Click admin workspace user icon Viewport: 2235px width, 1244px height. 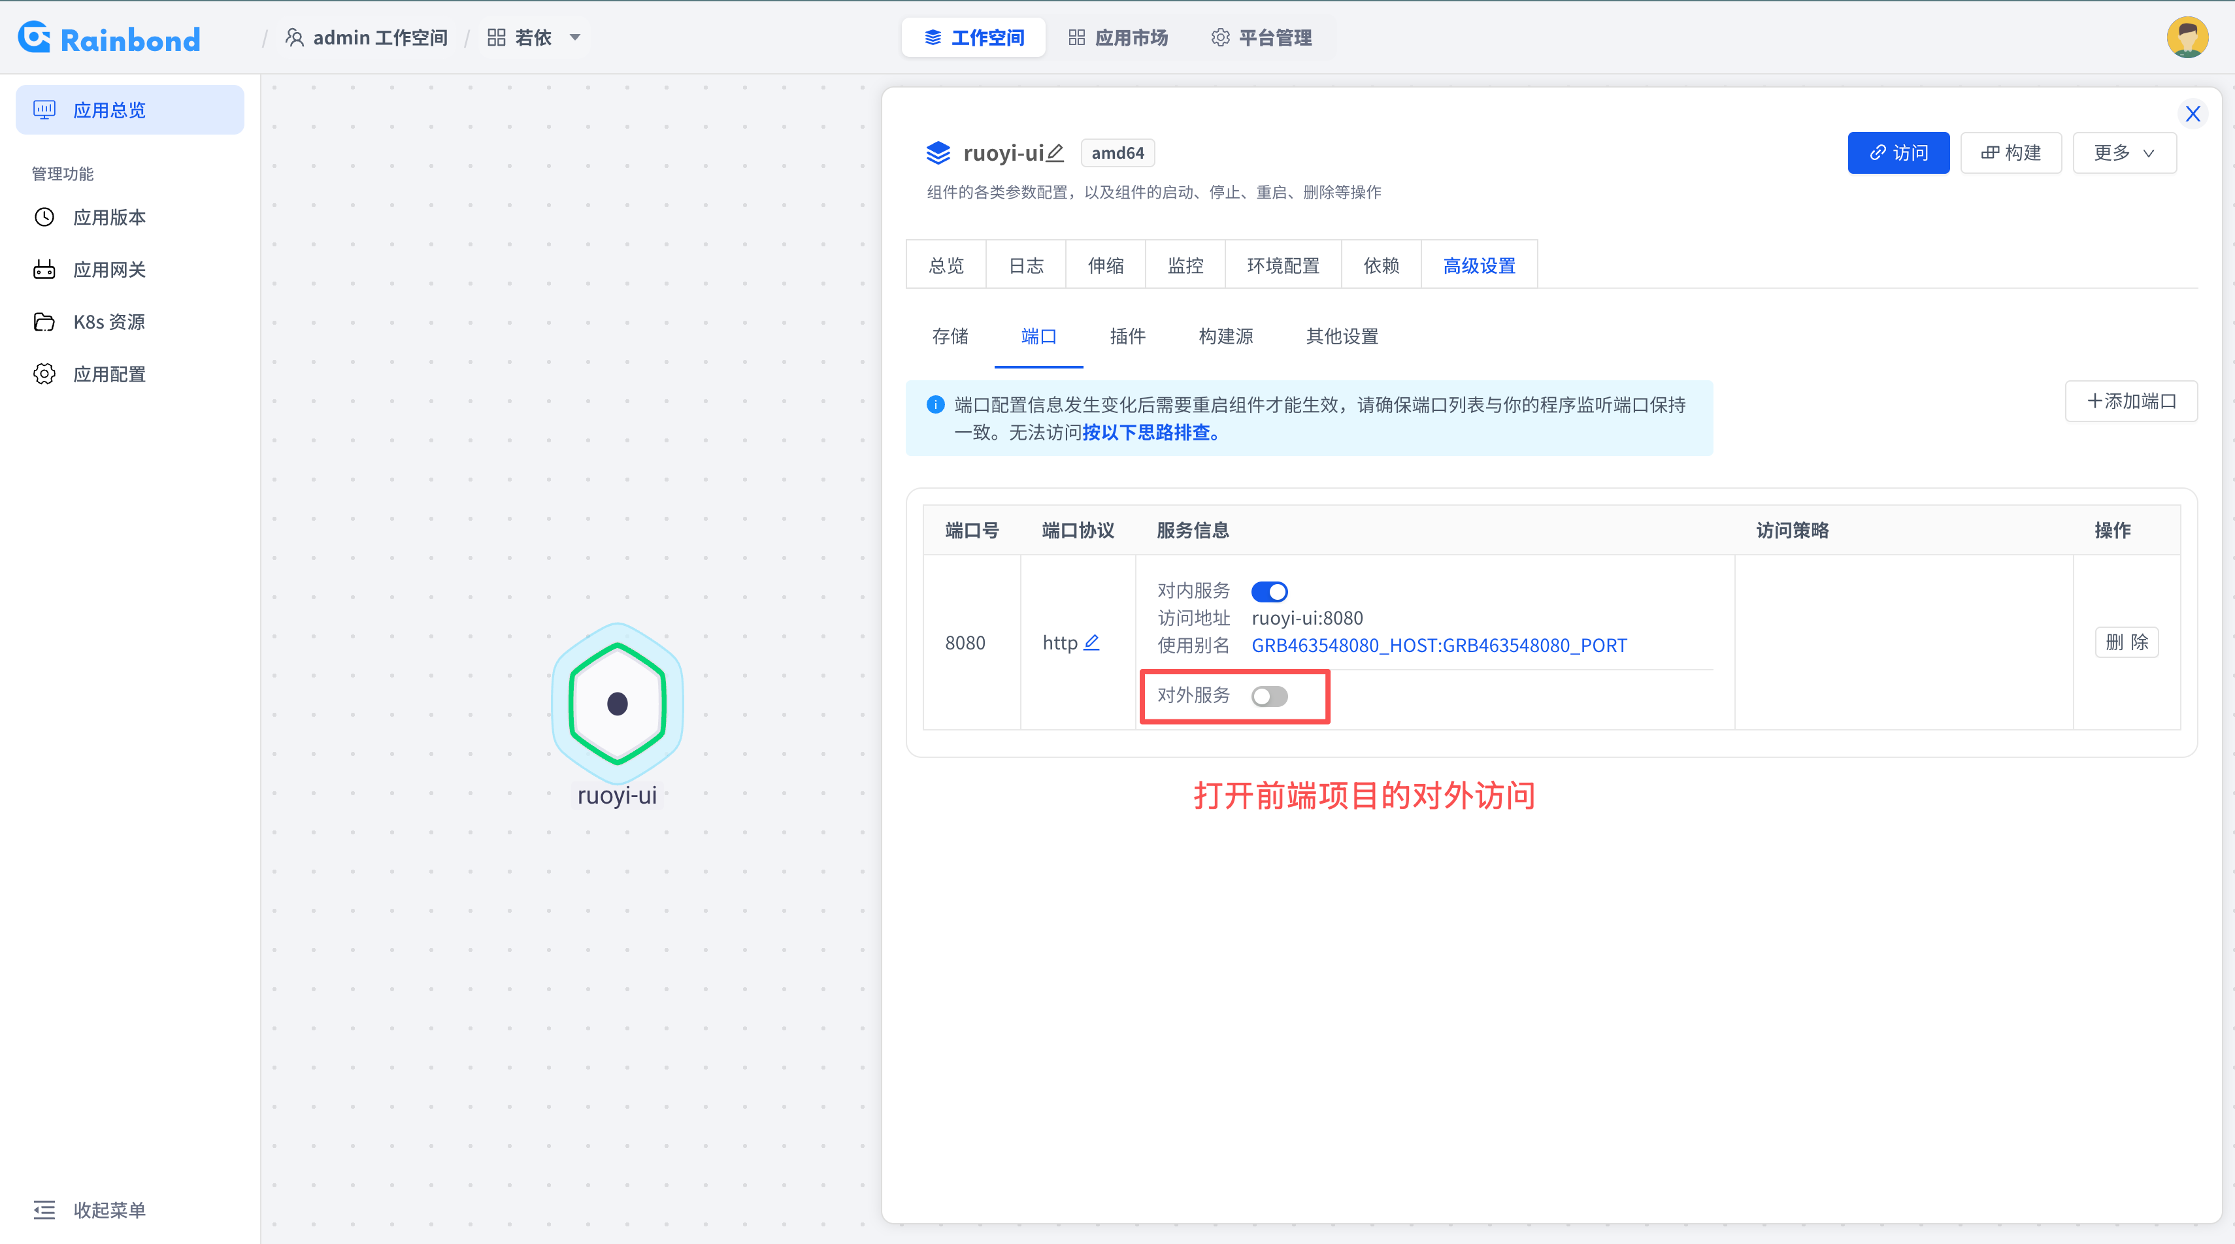click(294, 37)
